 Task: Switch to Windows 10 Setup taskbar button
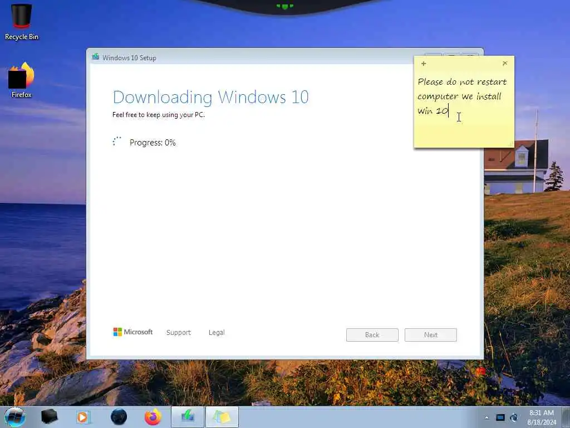pos(188,417)
